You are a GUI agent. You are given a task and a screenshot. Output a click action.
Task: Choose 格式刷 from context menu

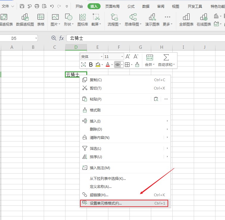coord(125,110)
